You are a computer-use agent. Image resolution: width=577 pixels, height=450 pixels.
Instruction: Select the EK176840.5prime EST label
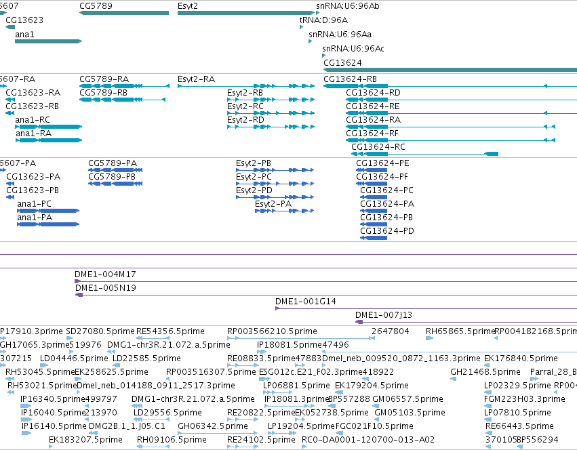point(521,359)
